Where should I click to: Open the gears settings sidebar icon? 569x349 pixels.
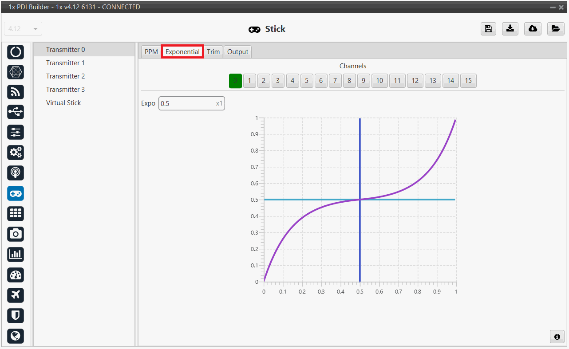[16, 153]
